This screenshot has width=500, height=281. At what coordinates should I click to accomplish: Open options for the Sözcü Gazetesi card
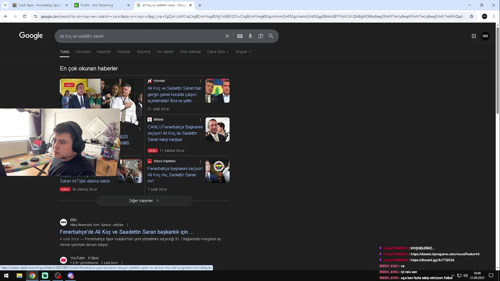pos(201,161)
